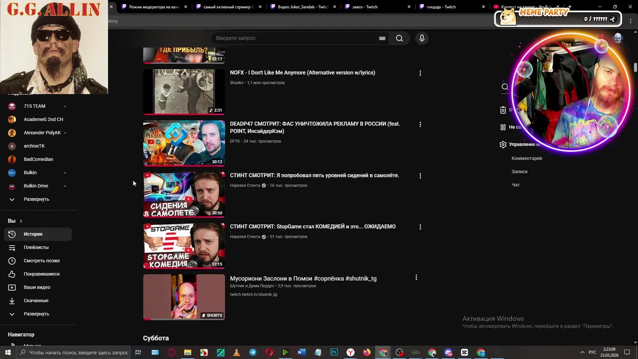638x359 pixels.
Task: Open STOPGAME КОМЕДИЯ video thumbnail
Action: [184, 246]
